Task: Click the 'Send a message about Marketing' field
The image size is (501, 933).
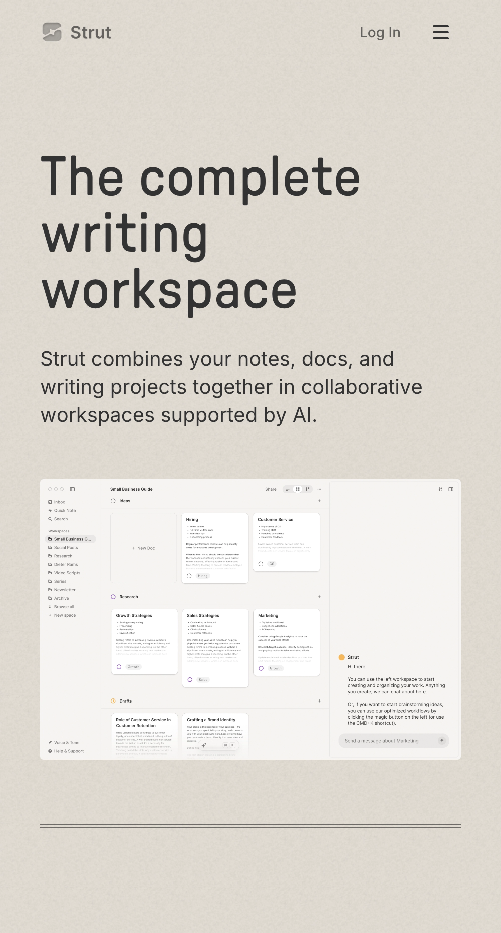Action: pos(382,740)
